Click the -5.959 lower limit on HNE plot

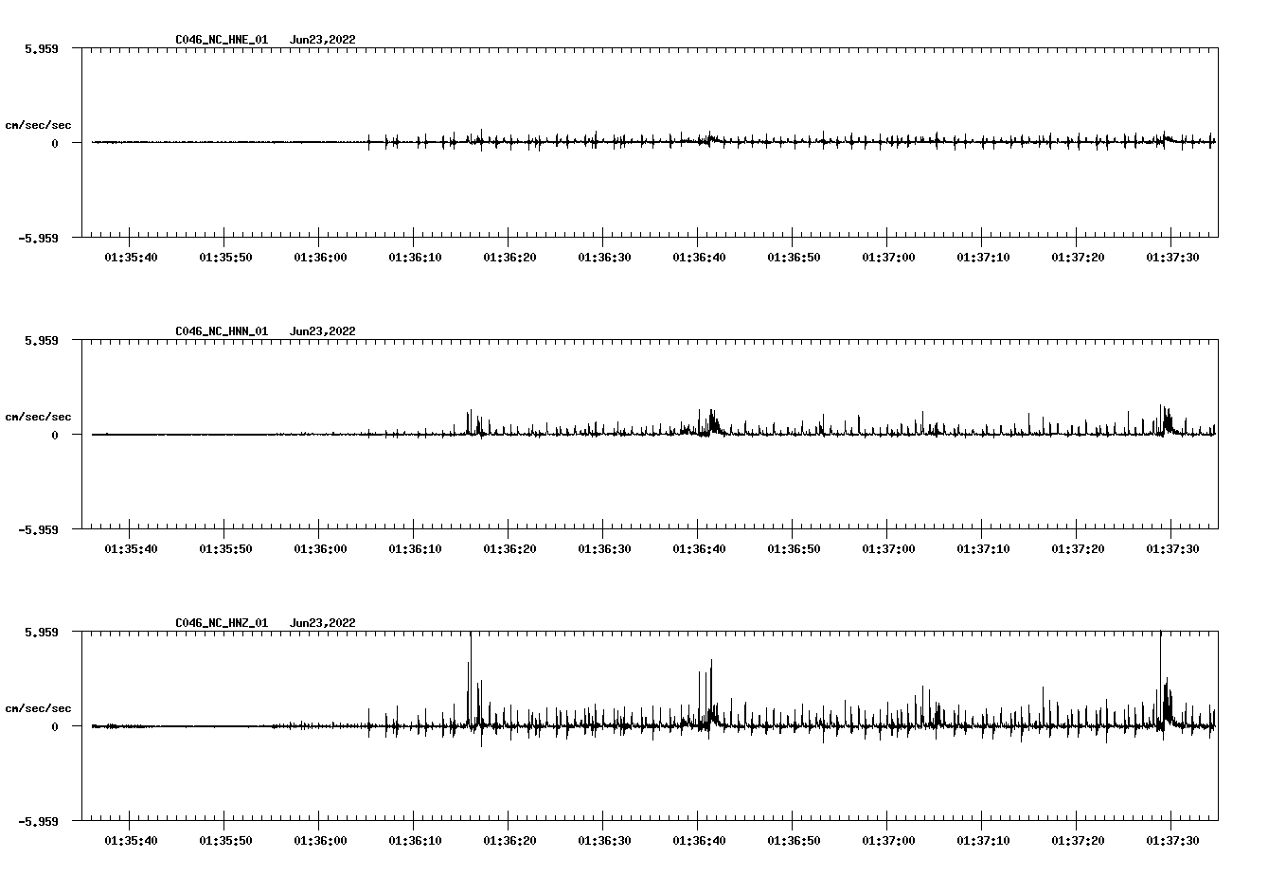tap(38, 239)
